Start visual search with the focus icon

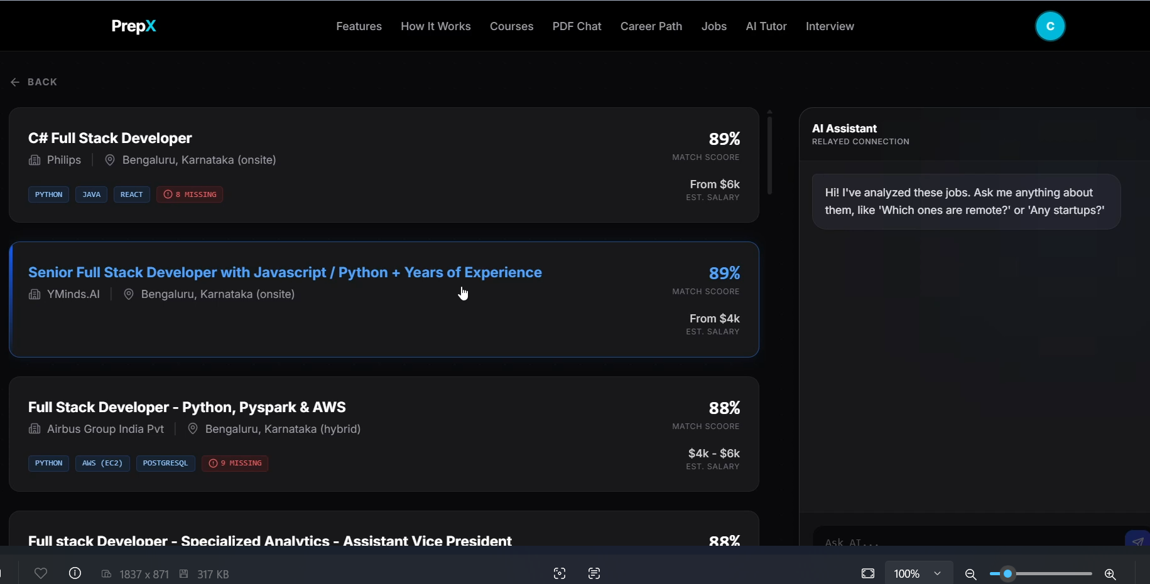pos(560,573)
